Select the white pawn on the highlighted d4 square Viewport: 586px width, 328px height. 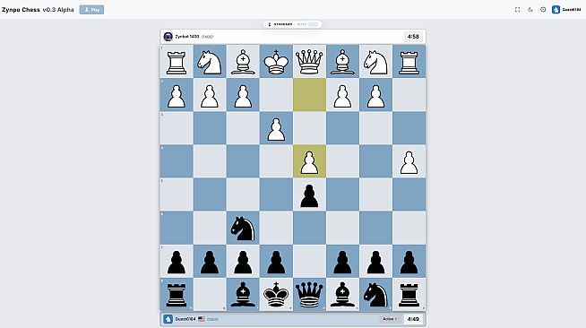[x=309, y=162]
